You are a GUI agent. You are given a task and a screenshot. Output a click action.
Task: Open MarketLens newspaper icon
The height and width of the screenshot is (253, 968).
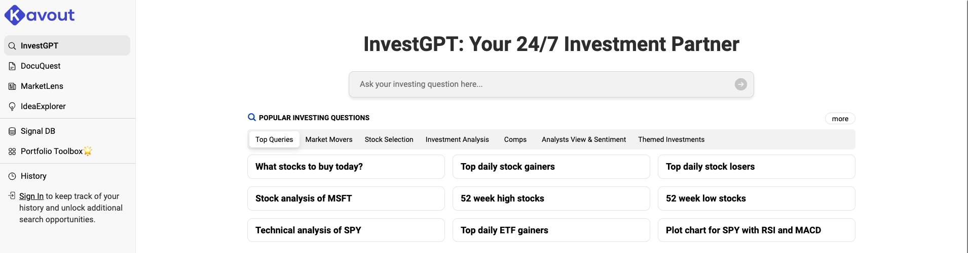coord(12,86)
